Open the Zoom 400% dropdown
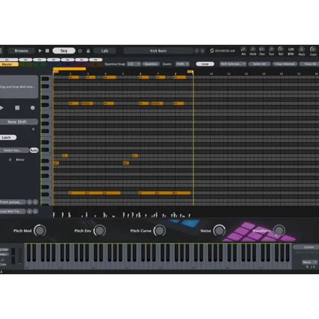 [182, 64]
